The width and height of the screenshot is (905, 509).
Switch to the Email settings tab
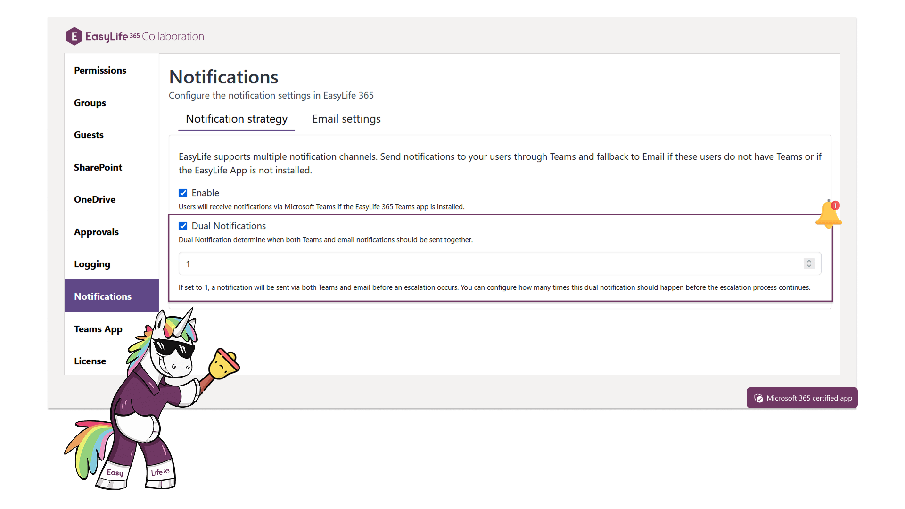(346, 119)
